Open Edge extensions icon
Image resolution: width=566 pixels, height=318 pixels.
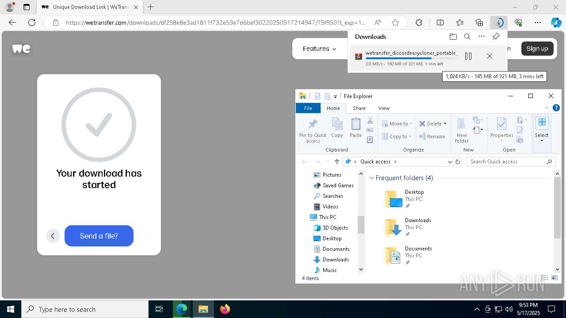[x=419, y=23]
